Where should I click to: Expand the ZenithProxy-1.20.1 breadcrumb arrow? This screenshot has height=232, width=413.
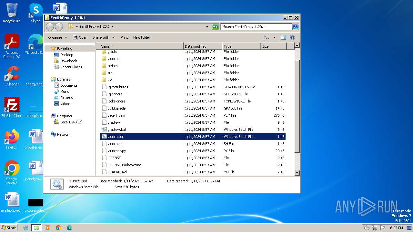tap(113, 27)
